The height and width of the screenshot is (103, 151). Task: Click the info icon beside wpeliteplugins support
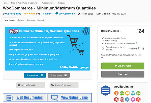click(x=136, y=43)
